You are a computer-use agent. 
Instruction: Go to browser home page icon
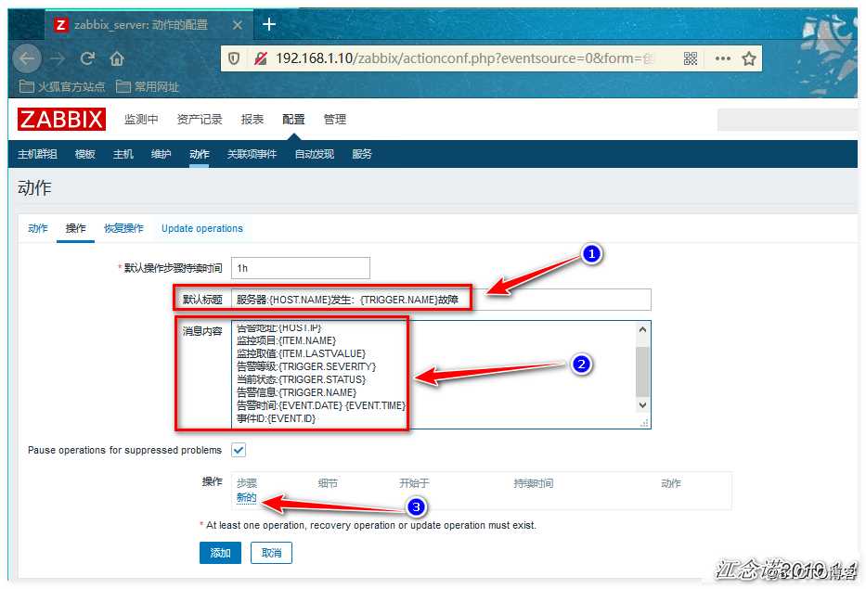point(117,58)
